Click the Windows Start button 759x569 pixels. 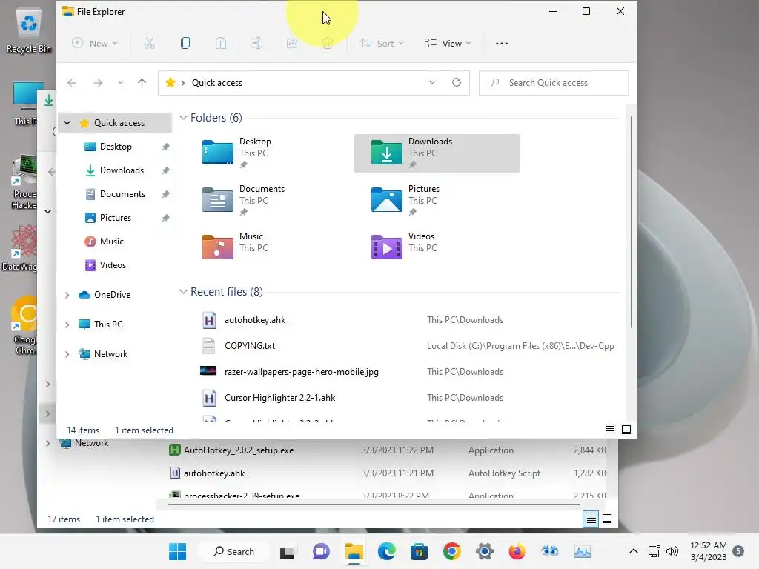[x=177, y=551]
